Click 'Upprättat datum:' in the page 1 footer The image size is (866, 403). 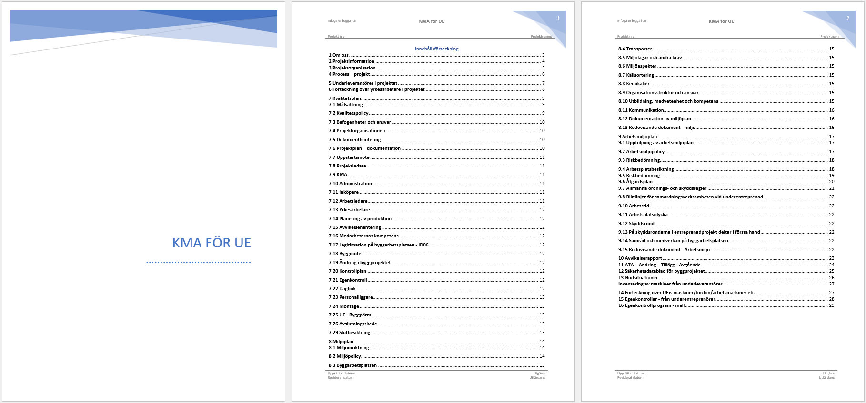(341, 374)
